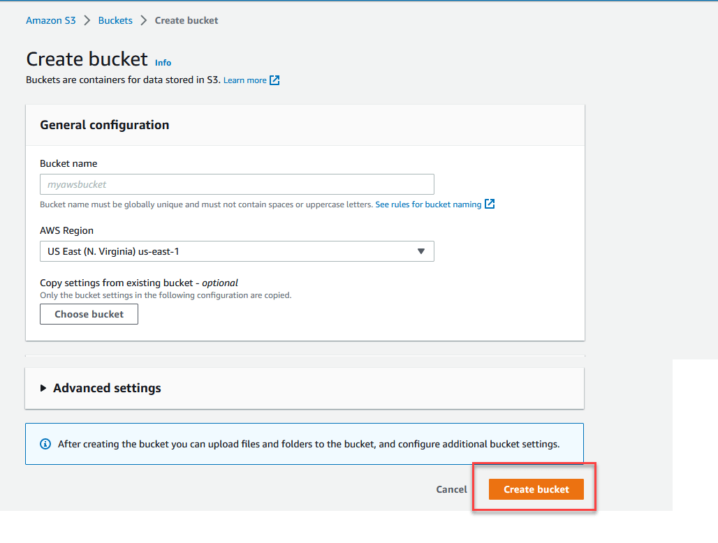The image size is (718, 543).
Task: Click Cancel to abandon bucket creation
Action: (x=451, y=489)
